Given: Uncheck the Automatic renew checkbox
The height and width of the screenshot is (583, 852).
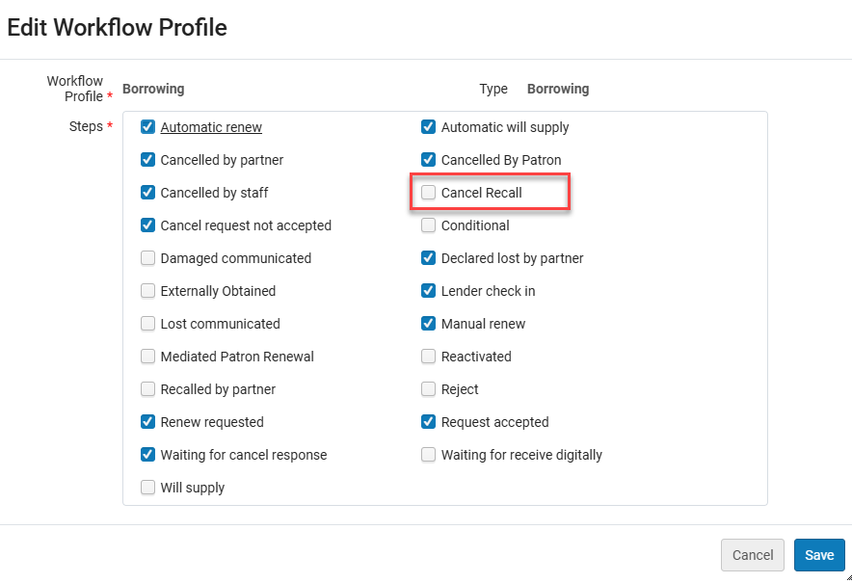Looking at the screenshot, I should click(147, 127).
